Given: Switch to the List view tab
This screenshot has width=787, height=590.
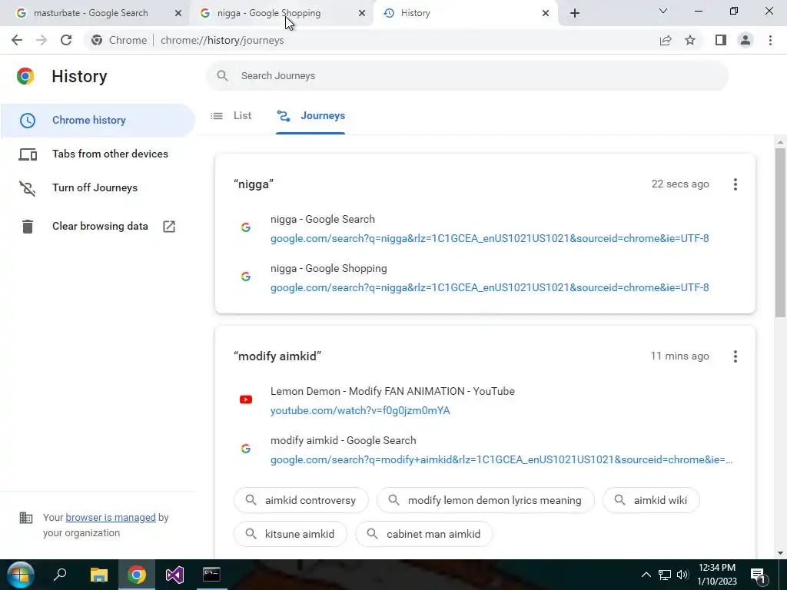Looking at the screenshot, I should [x=231, y=116].
